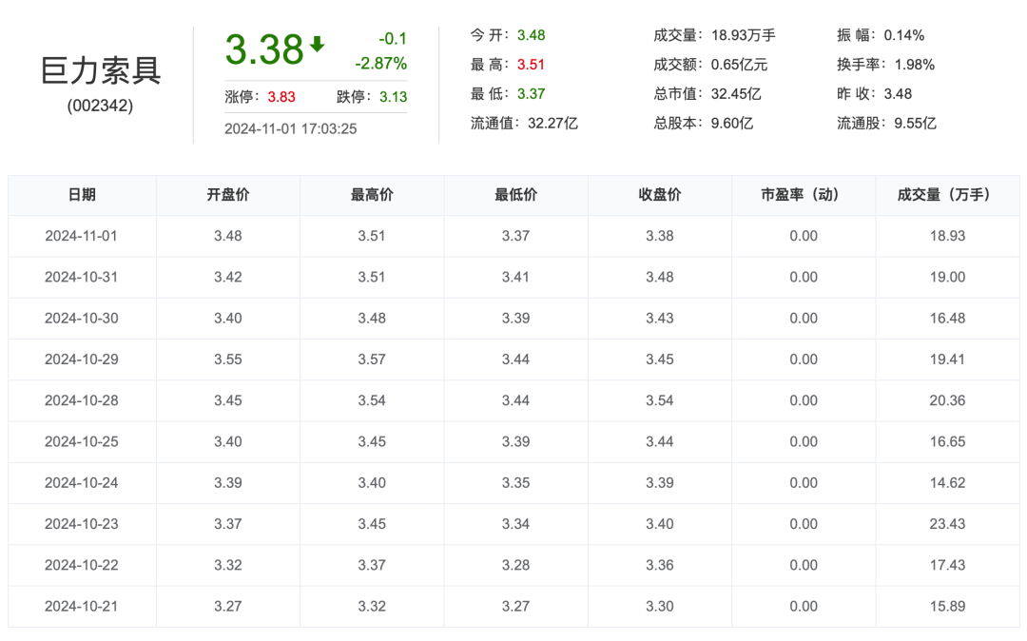
Task: Click volume 17.43 in 2024-10-22 row
Action: point(948,565)
